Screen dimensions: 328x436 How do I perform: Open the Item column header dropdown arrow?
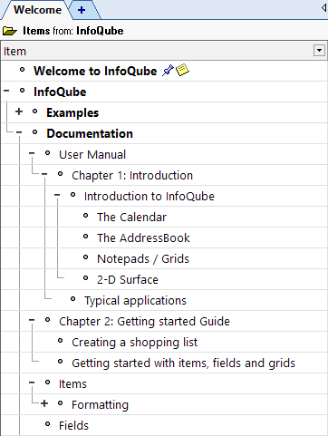(x=319, y=51)
